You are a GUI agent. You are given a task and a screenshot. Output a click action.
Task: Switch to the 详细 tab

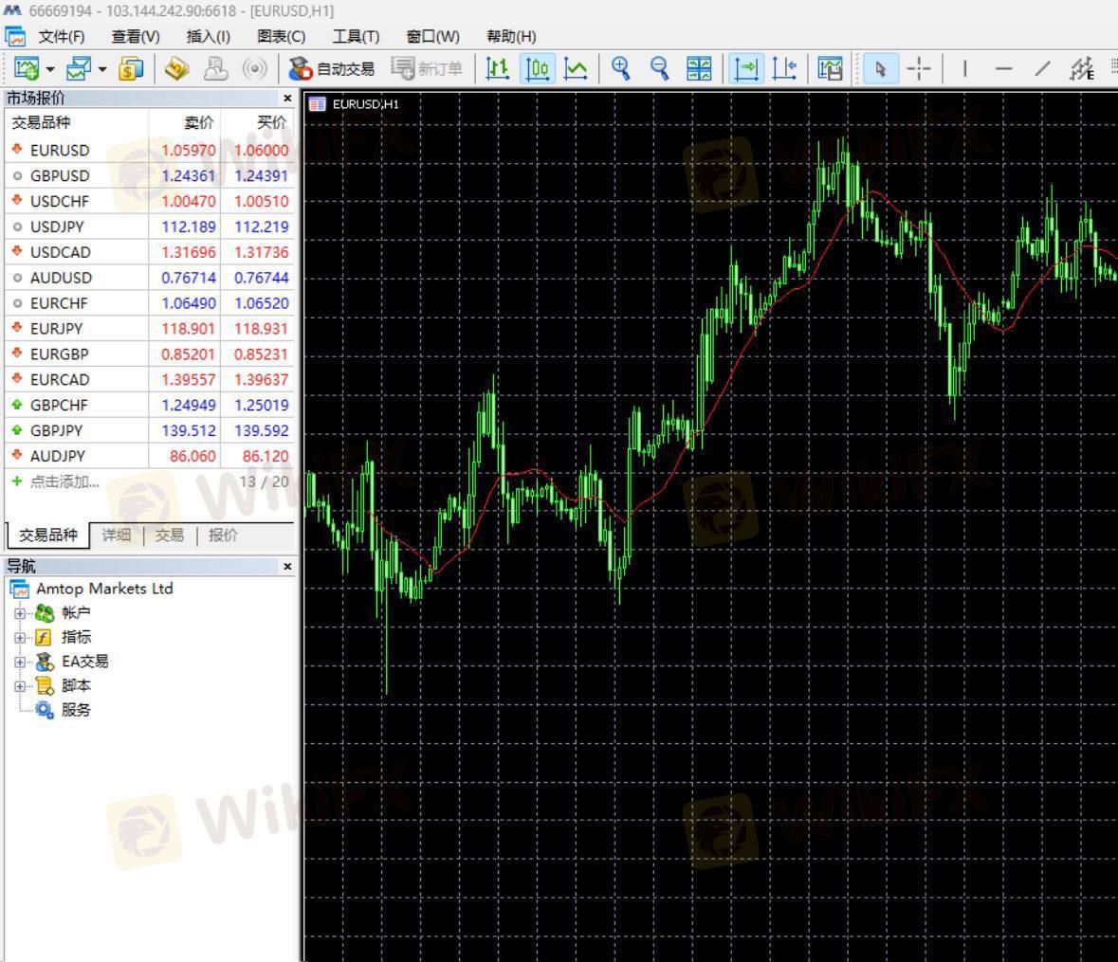(x=117, y=535)
